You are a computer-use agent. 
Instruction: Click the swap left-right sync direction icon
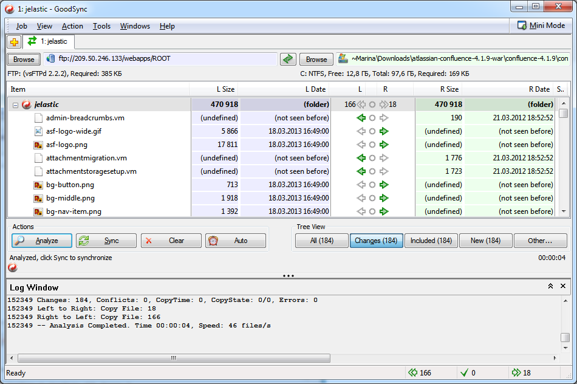[x=288, y=59]
